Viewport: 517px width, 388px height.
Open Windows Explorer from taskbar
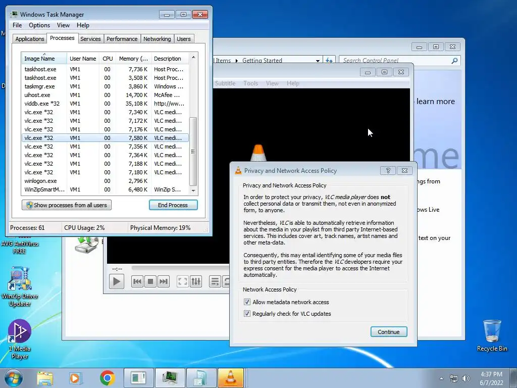(x=45, y=378)
